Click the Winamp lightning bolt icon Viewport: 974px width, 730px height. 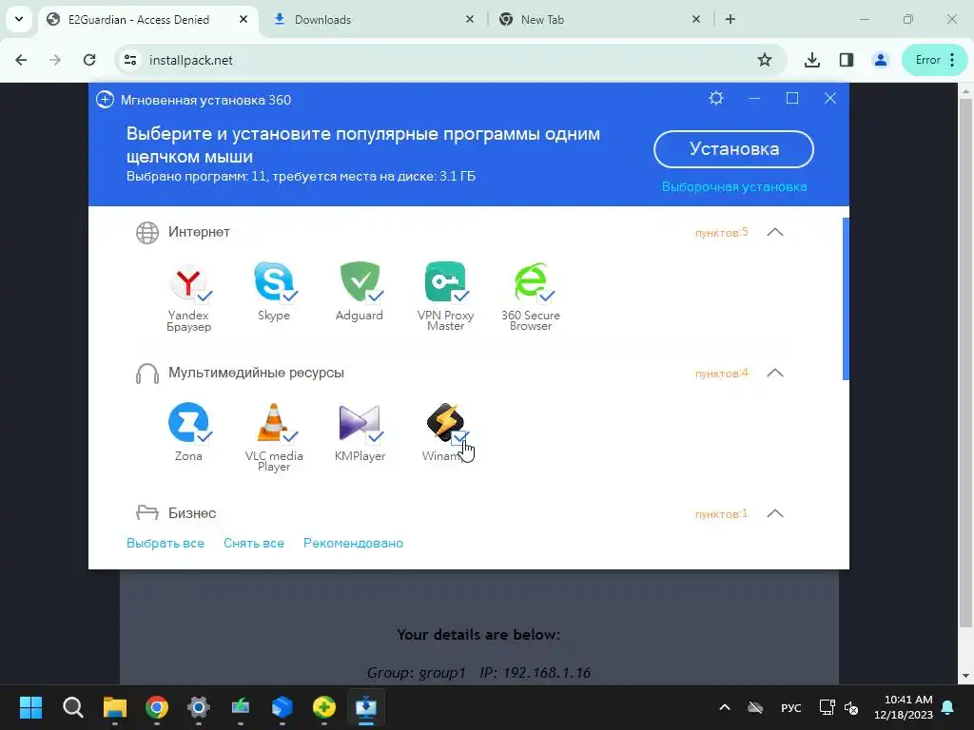(445, 421)
